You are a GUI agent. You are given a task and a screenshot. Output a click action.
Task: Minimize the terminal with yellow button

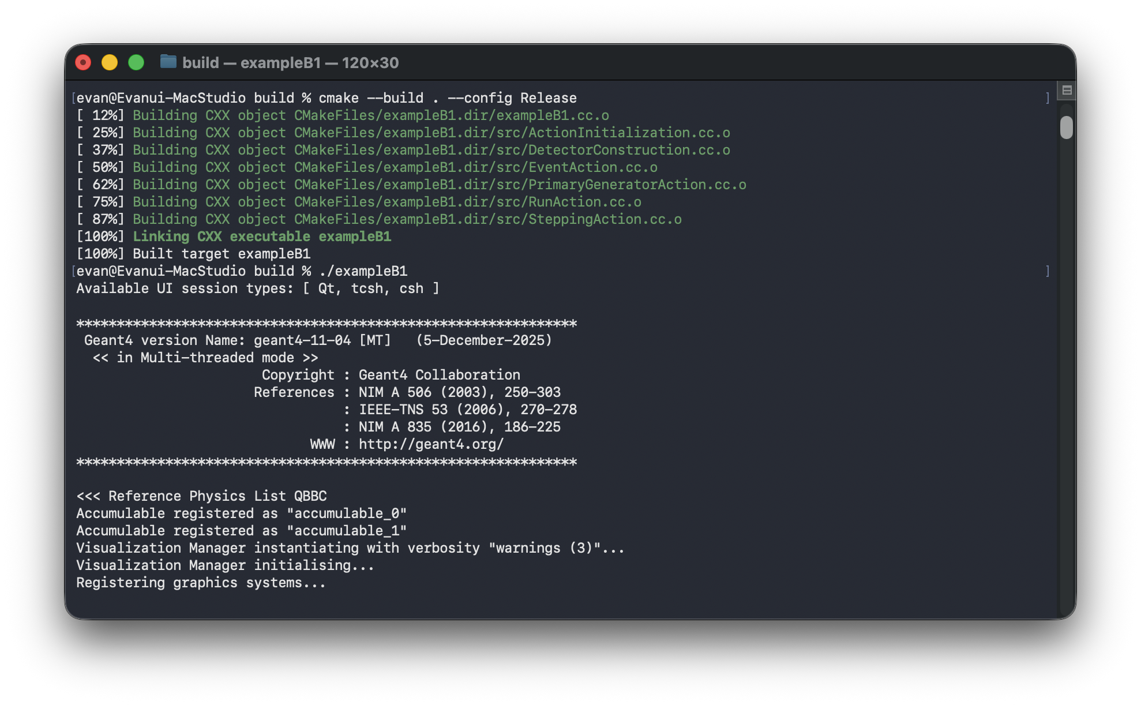tap(110, 62)
